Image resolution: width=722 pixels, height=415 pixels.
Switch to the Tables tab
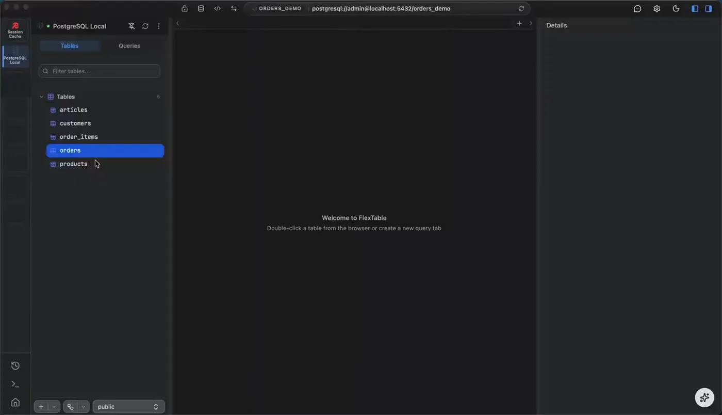70,46
